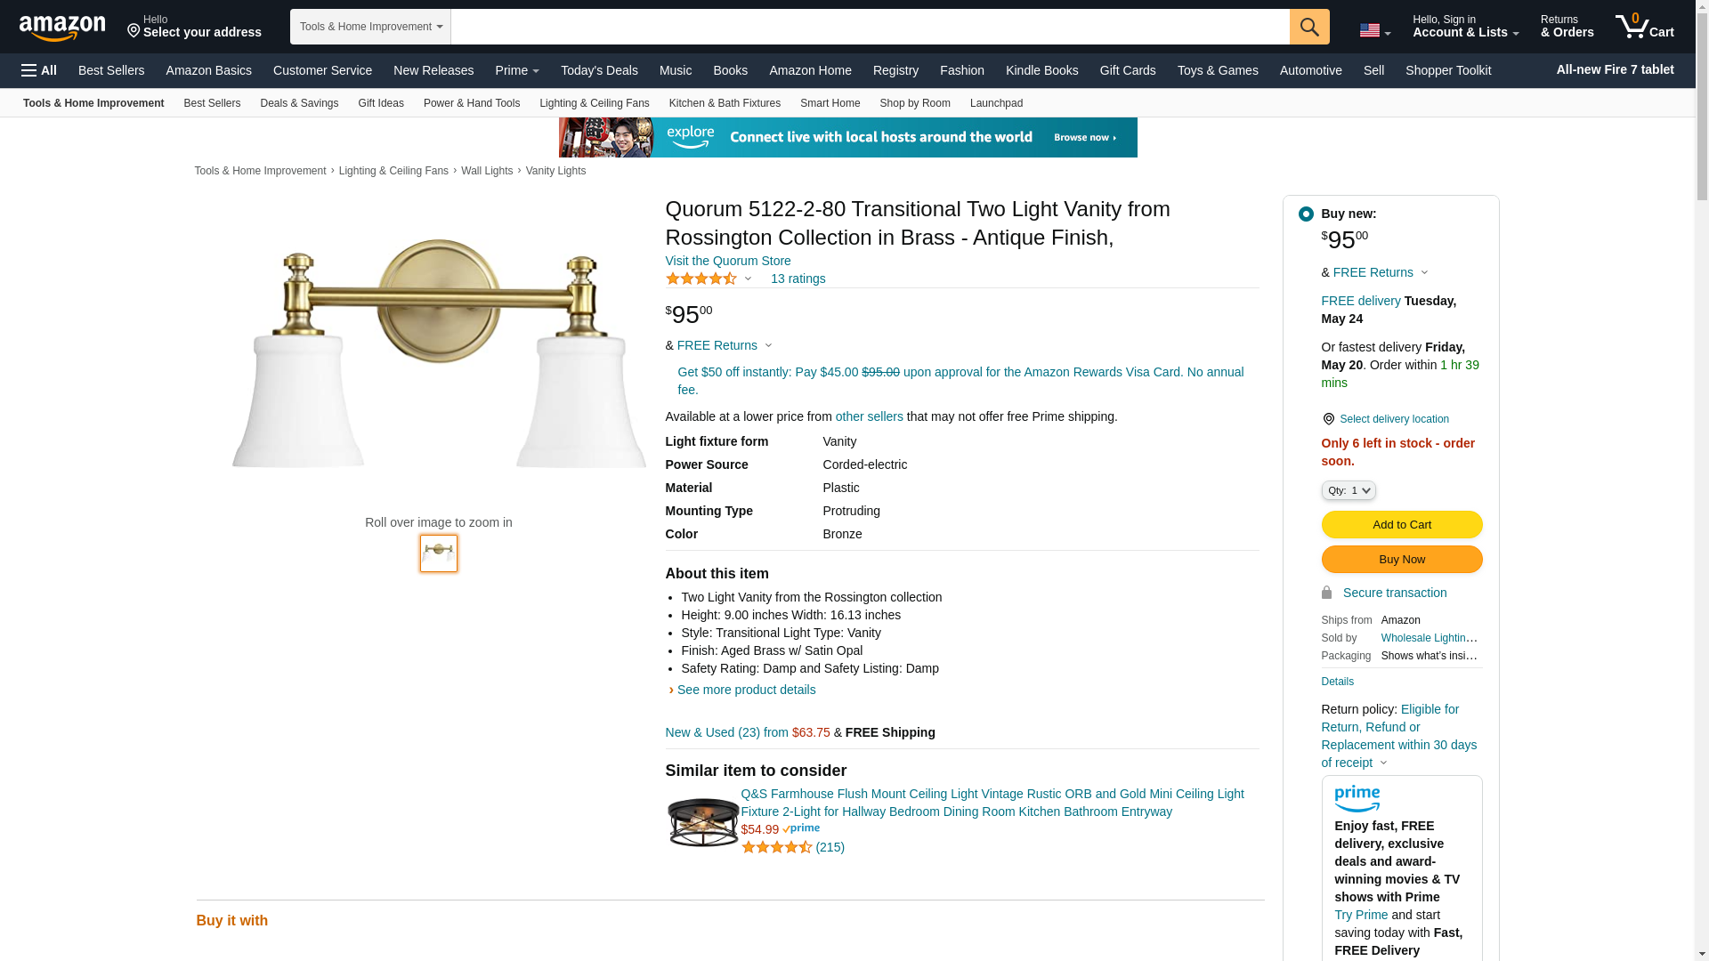This screenshot has width=1709, height=961.
Task: Open the Qty quantity dropdown
Action: coord(1349,490)
